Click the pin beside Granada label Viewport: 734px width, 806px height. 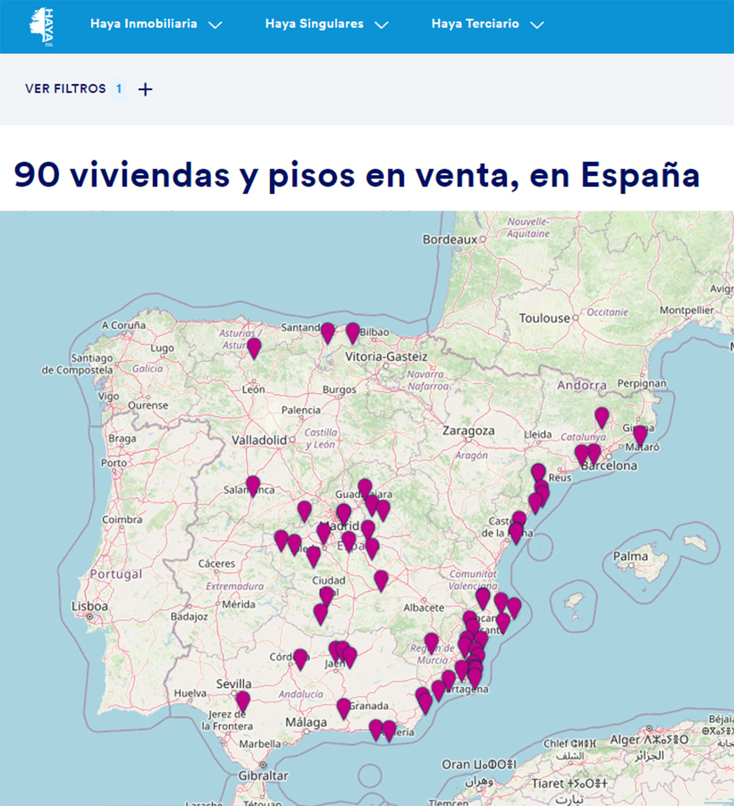[x=344, y=708]
